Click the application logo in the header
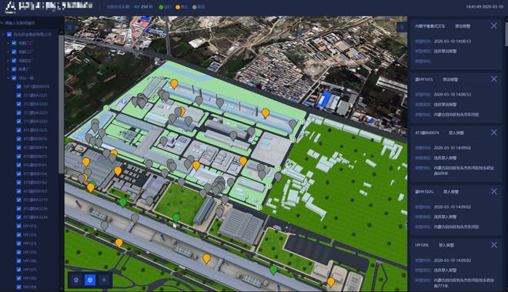This screenshot has width=508, height=292. [x=11, y=6]
